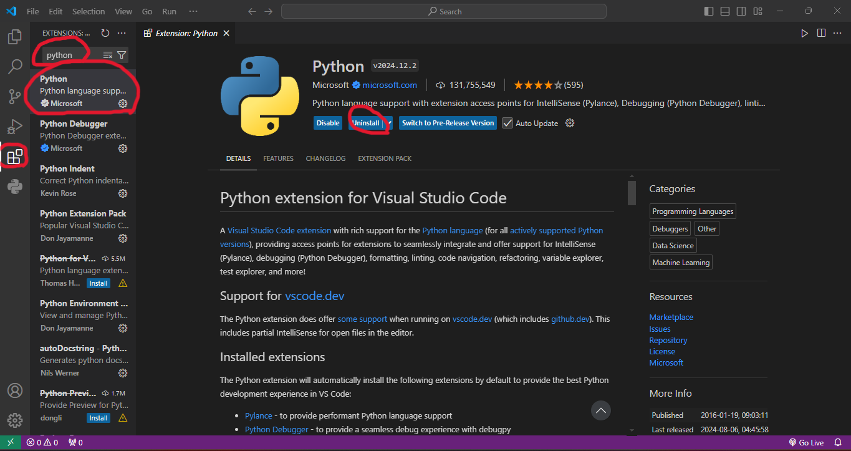Open the Selection menu

[89, 11]
